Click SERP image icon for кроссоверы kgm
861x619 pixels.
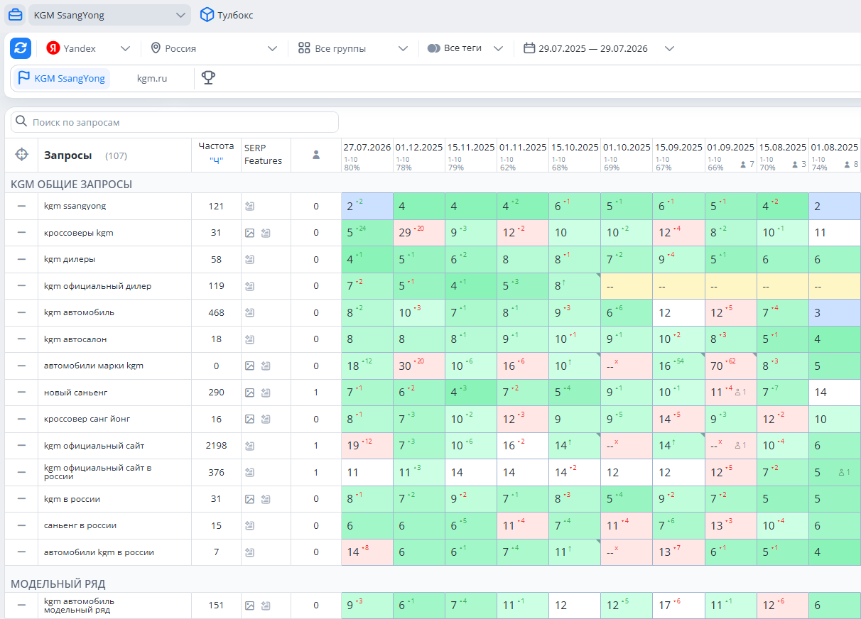click(249, 233)
